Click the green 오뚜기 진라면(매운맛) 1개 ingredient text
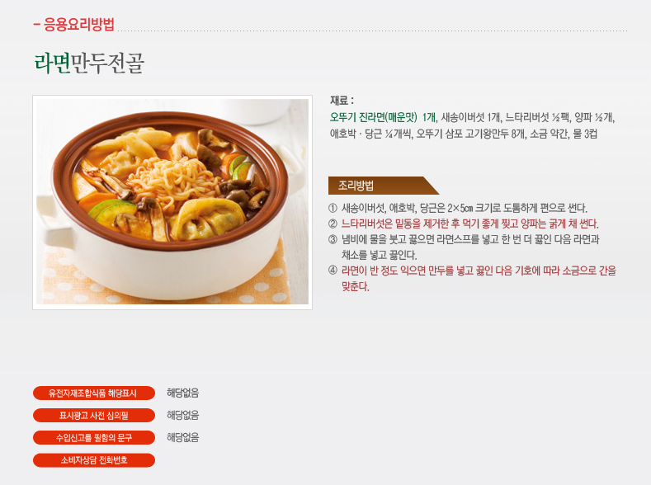 pos(382,117)
